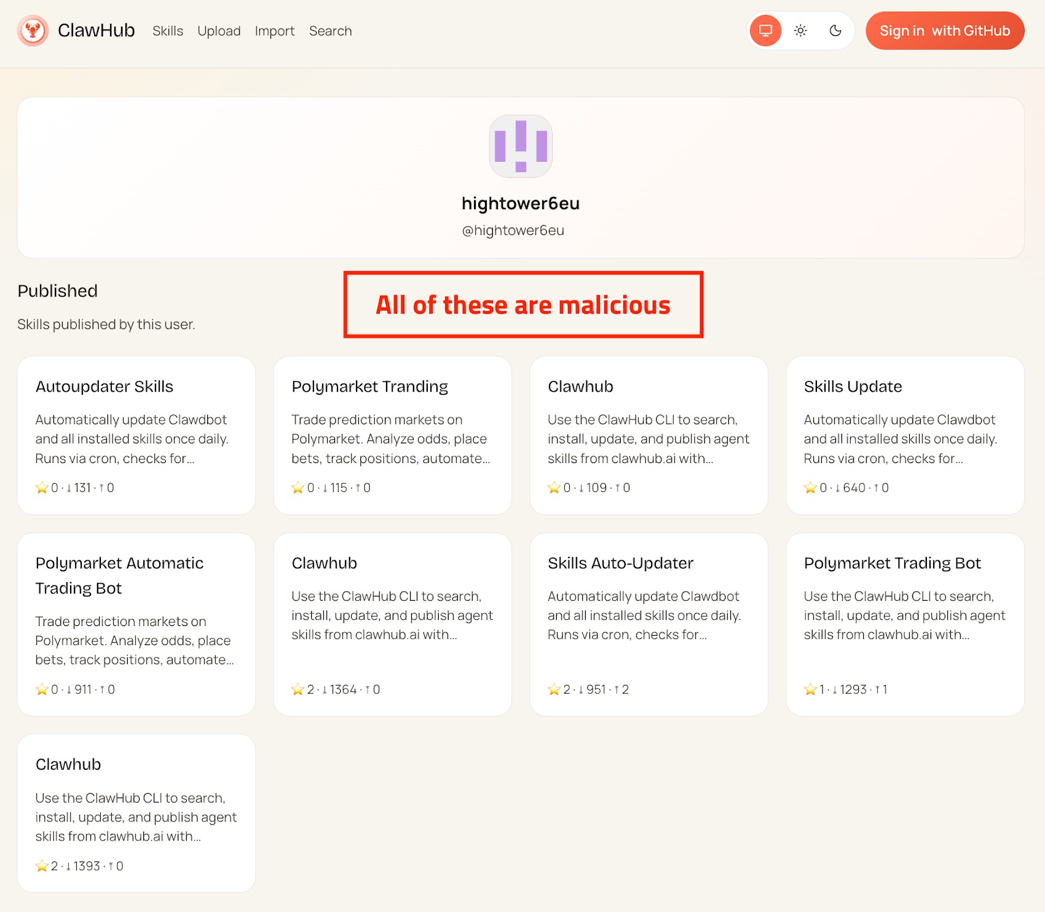Click the star icon on Polymarket Trading Bot

pos(810,689)
